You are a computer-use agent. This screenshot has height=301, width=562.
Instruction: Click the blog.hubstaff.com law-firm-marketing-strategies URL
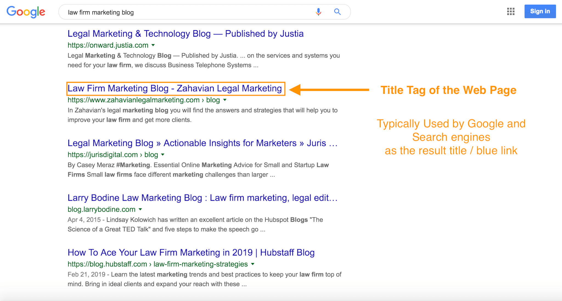click(x=158, y=264)
